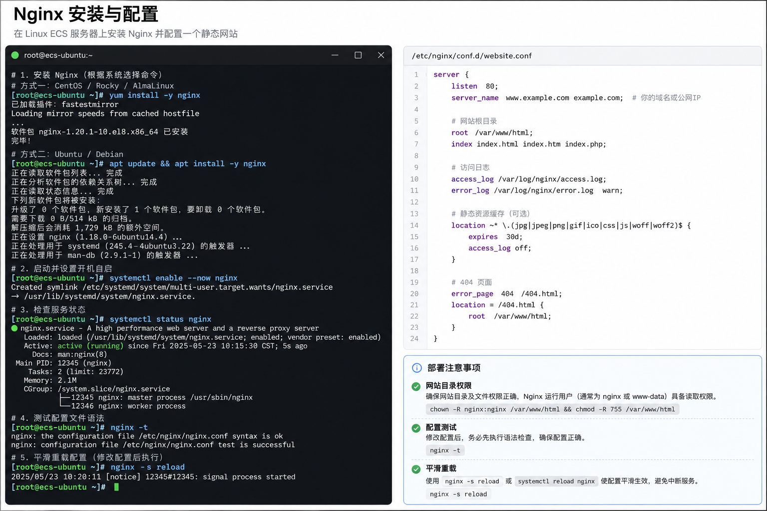Click line 12346 nginx: worker process
The image size is (767, 511).
click(128, 406)
